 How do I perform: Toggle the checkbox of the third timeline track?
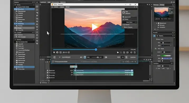click(48, 75)
